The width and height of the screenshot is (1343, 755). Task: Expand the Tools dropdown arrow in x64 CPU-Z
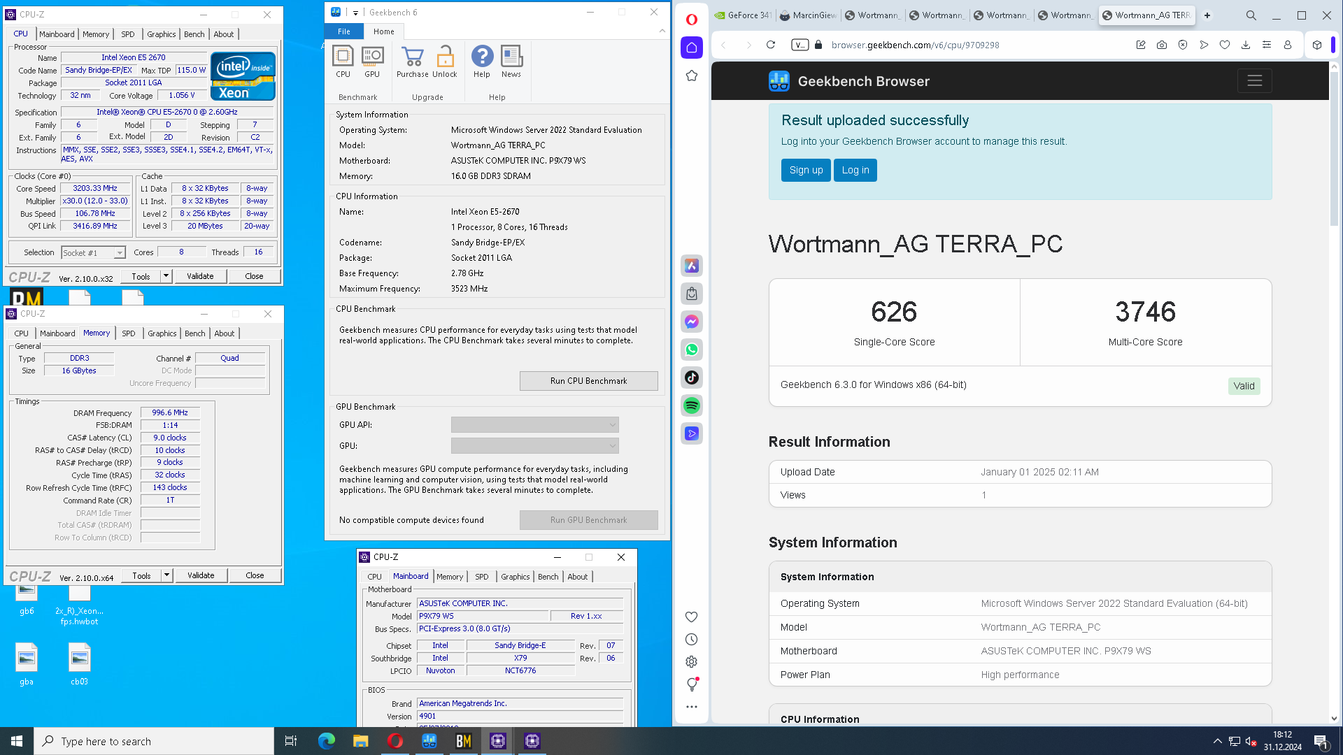166,575
